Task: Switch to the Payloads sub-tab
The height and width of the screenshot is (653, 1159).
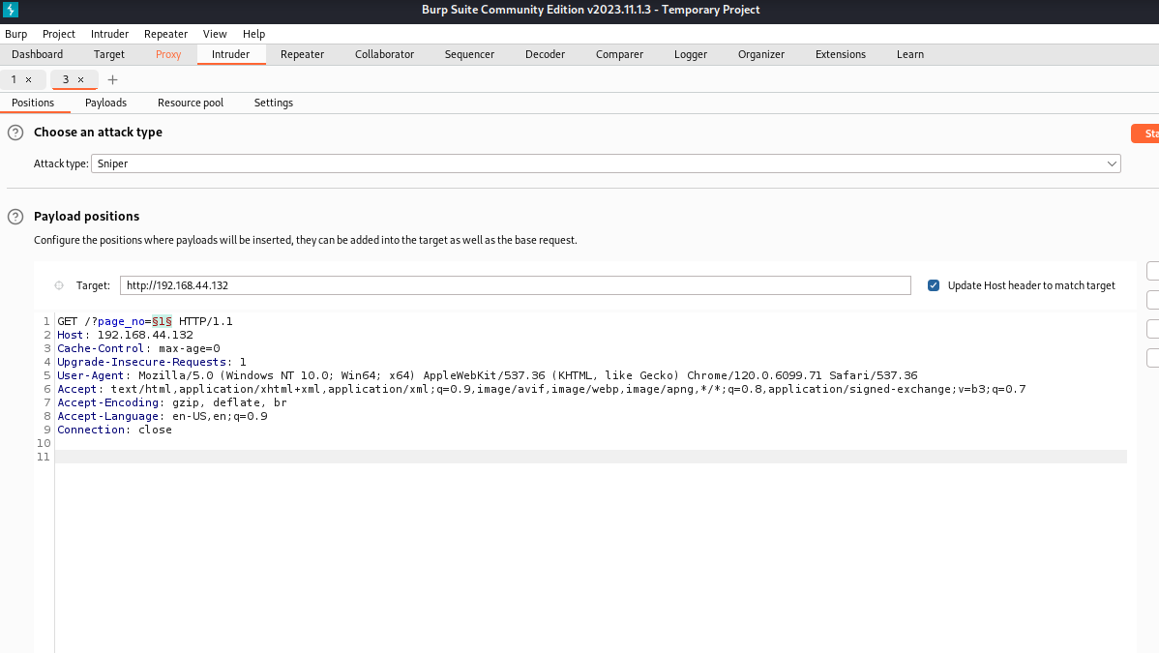Action: click(105, 103)
